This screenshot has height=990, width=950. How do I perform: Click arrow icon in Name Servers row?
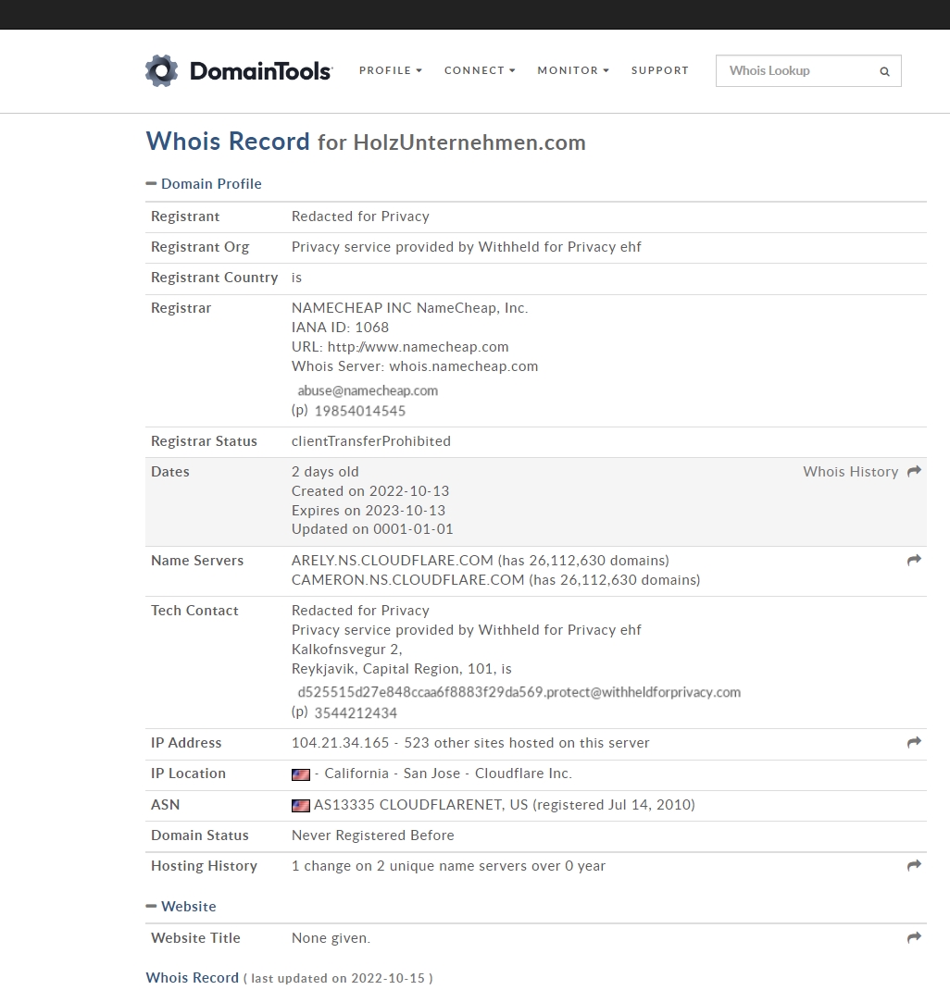[x=914, y=560]
